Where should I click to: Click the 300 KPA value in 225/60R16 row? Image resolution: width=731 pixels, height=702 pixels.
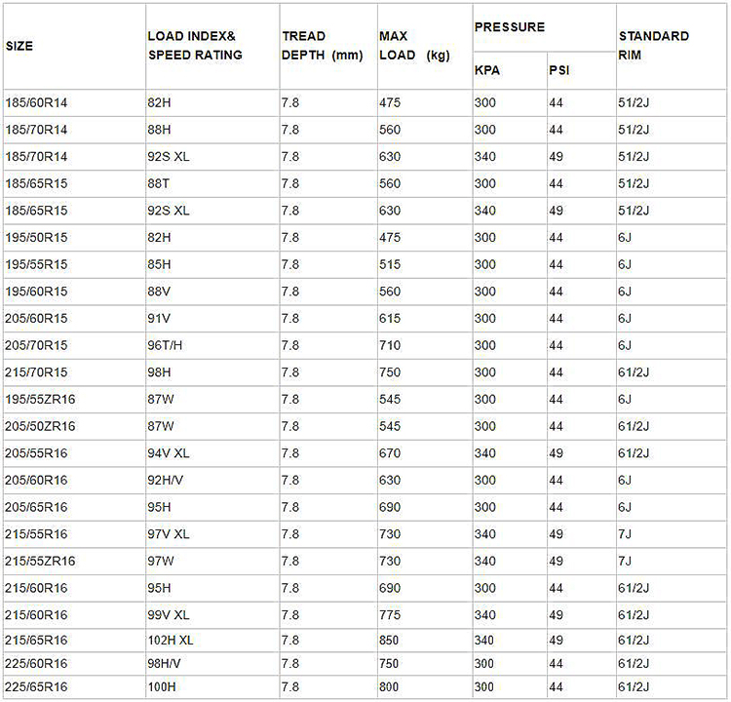pos(483,664)
